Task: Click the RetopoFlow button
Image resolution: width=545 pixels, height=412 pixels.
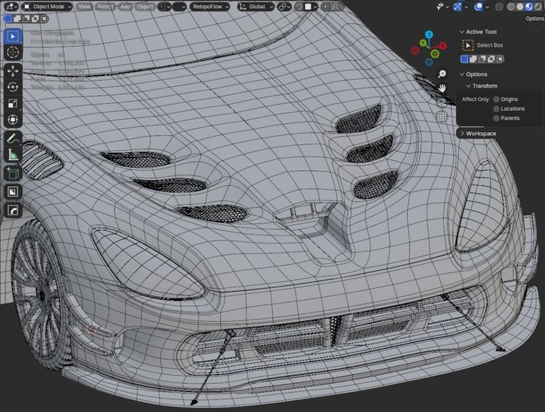Action: (x=207, y=6)
